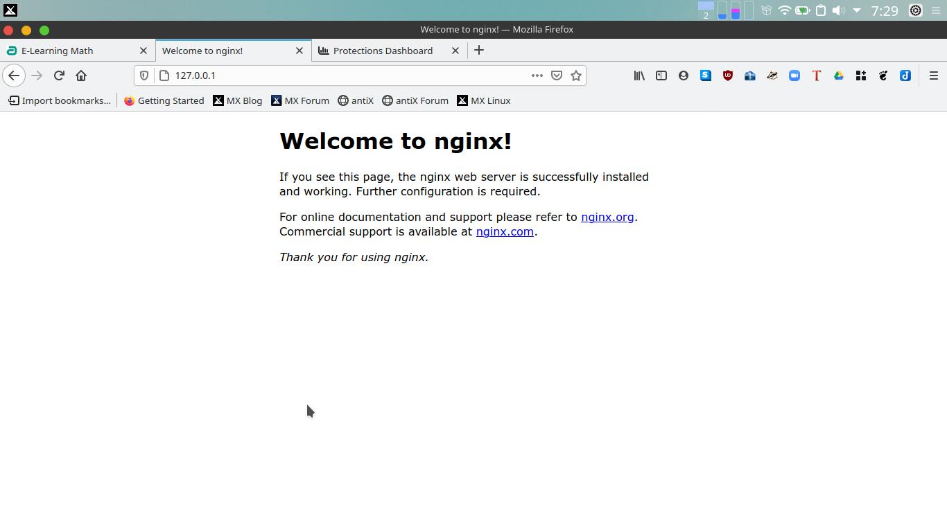Open MX Linux bookmark
Image resolution: width=947 pixels, height=532 pixels.
coord(483,100)
